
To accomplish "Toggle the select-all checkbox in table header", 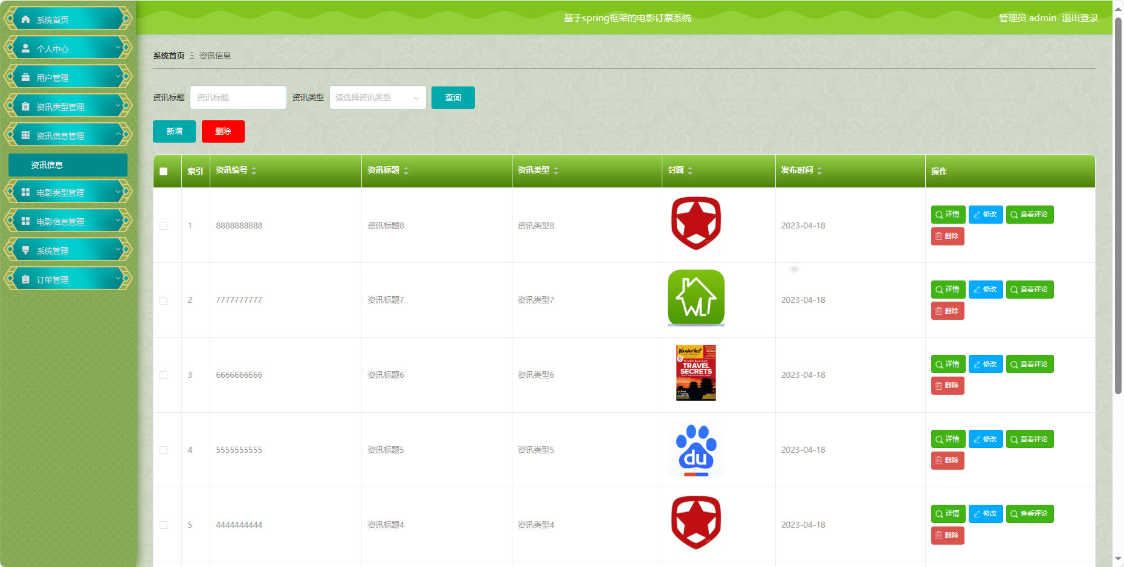I will click(163, 171).
